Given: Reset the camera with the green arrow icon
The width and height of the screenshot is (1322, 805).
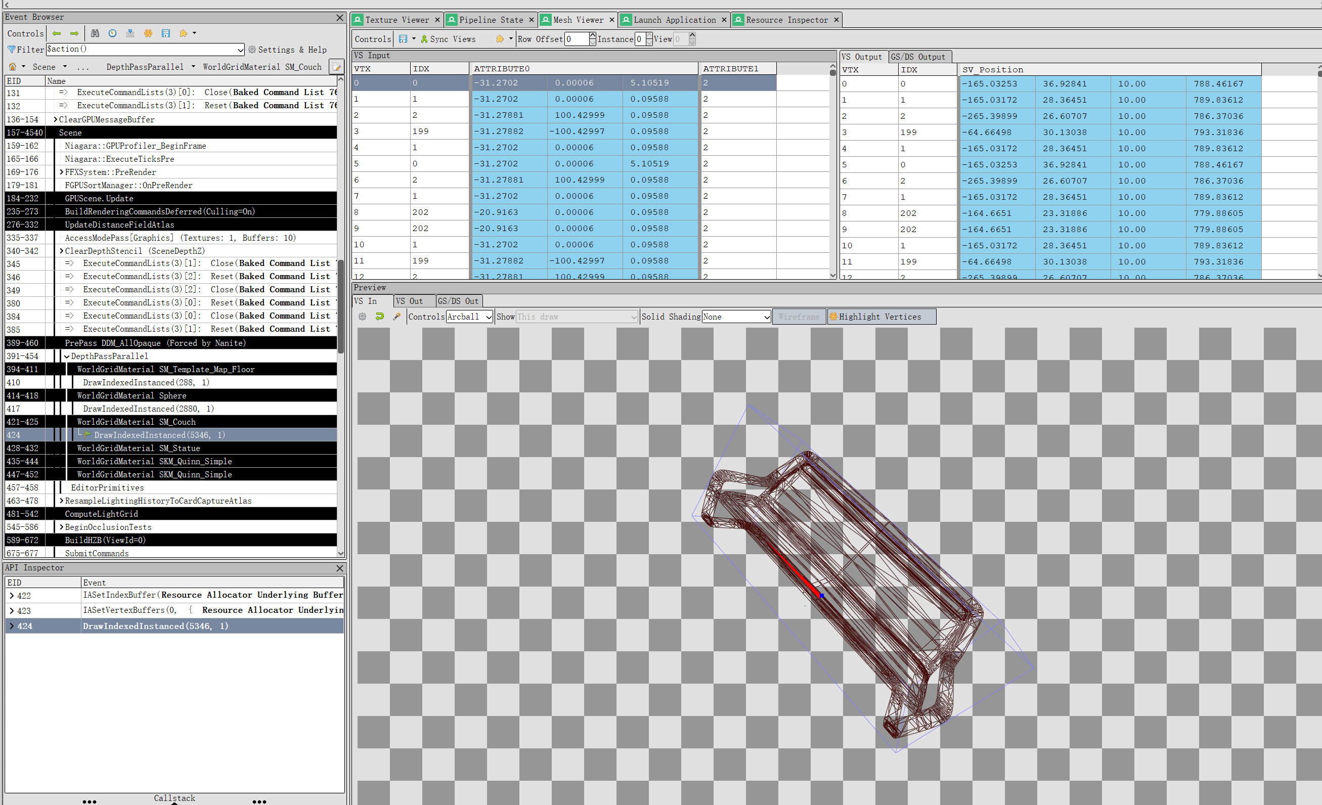Looking at the screenshot, I should pos(379,317).
